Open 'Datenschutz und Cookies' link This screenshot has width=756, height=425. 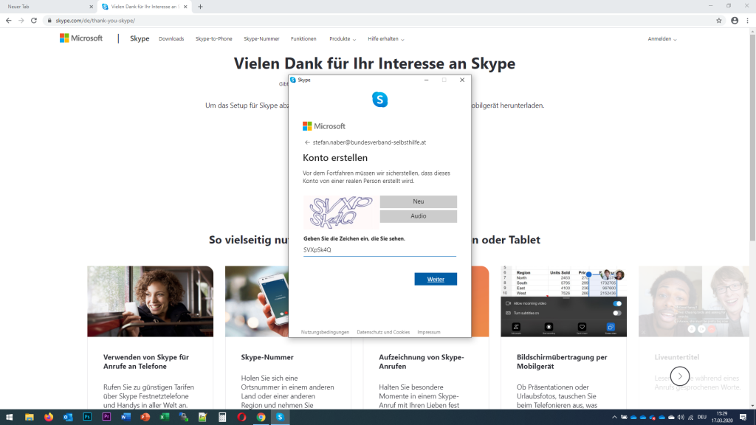(383, 332)
